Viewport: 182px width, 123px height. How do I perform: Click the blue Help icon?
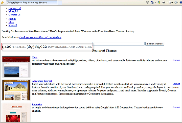click(181, 2)
